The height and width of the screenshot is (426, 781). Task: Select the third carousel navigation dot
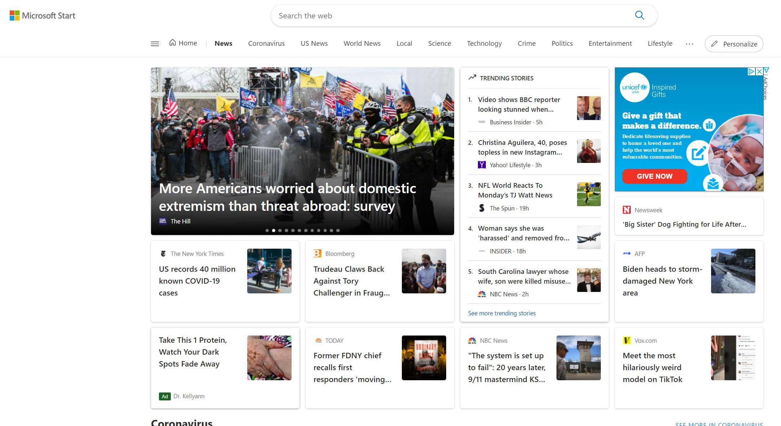(280, 230)
